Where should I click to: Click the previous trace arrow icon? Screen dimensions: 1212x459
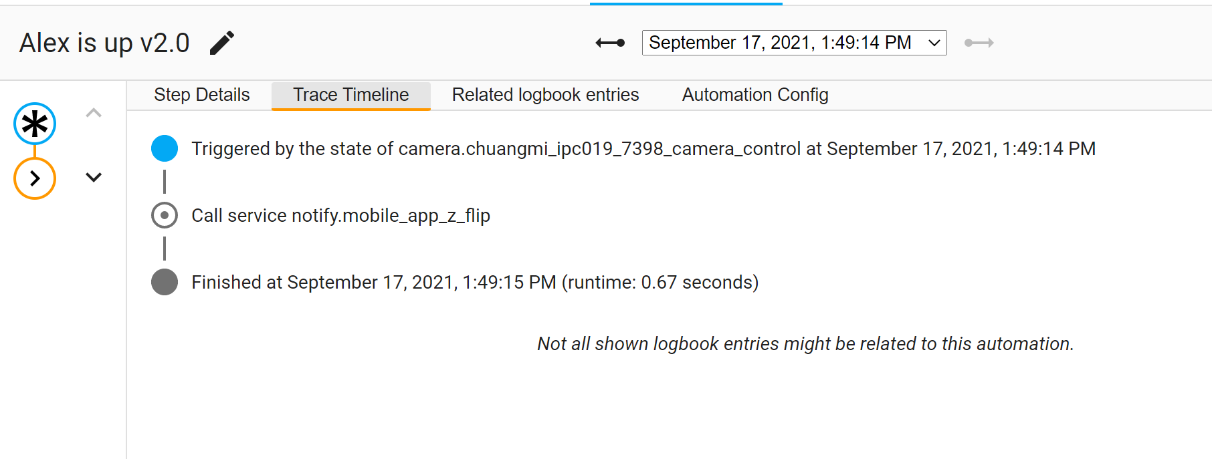609,42
